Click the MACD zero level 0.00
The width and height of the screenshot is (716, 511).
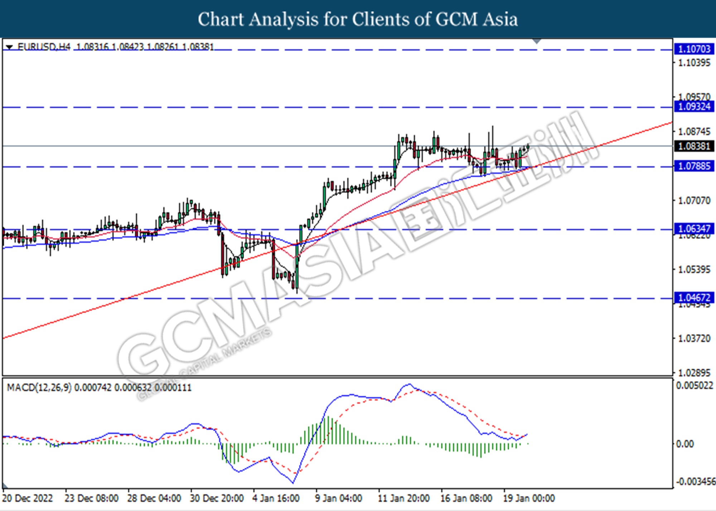[x=684, y=444]
